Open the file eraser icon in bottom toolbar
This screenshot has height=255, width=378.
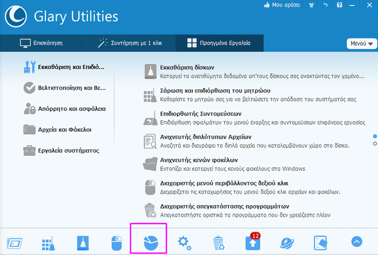pyautogui.click(x=321, y=243)
